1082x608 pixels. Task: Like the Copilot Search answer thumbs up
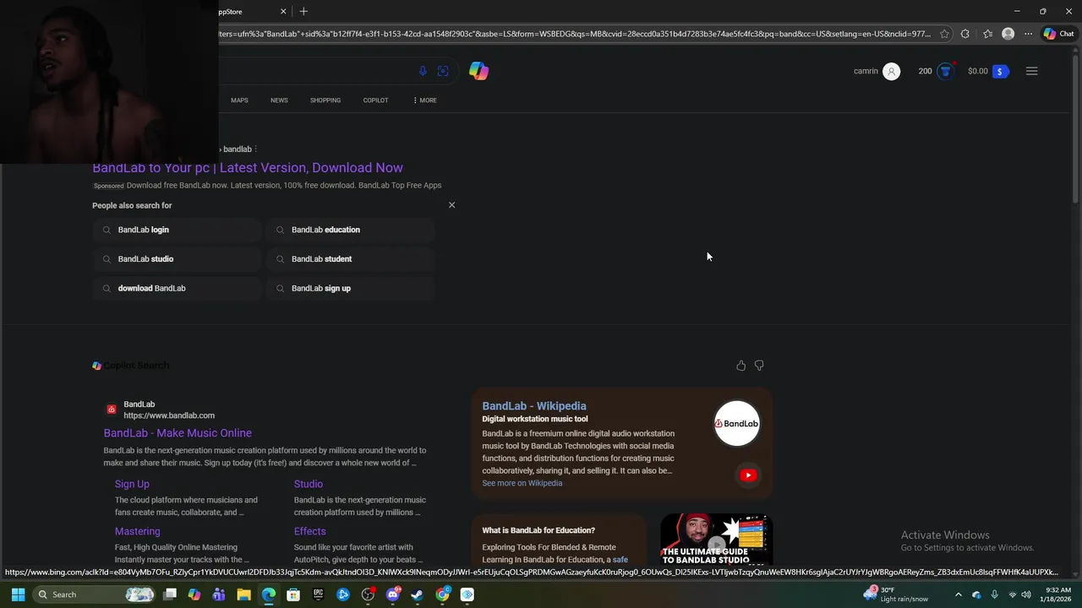click(740, 366)
